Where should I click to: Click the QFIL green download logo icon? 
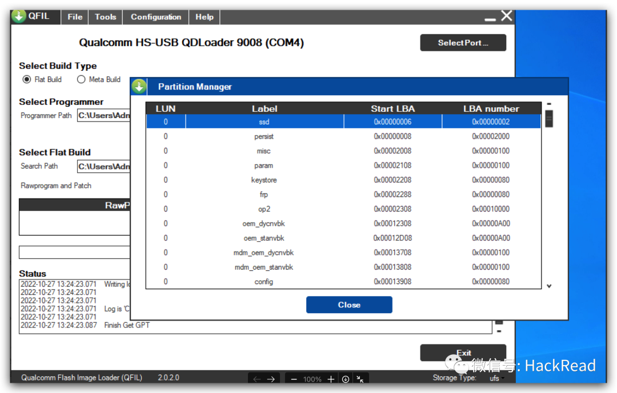click(x=18, y=16)
